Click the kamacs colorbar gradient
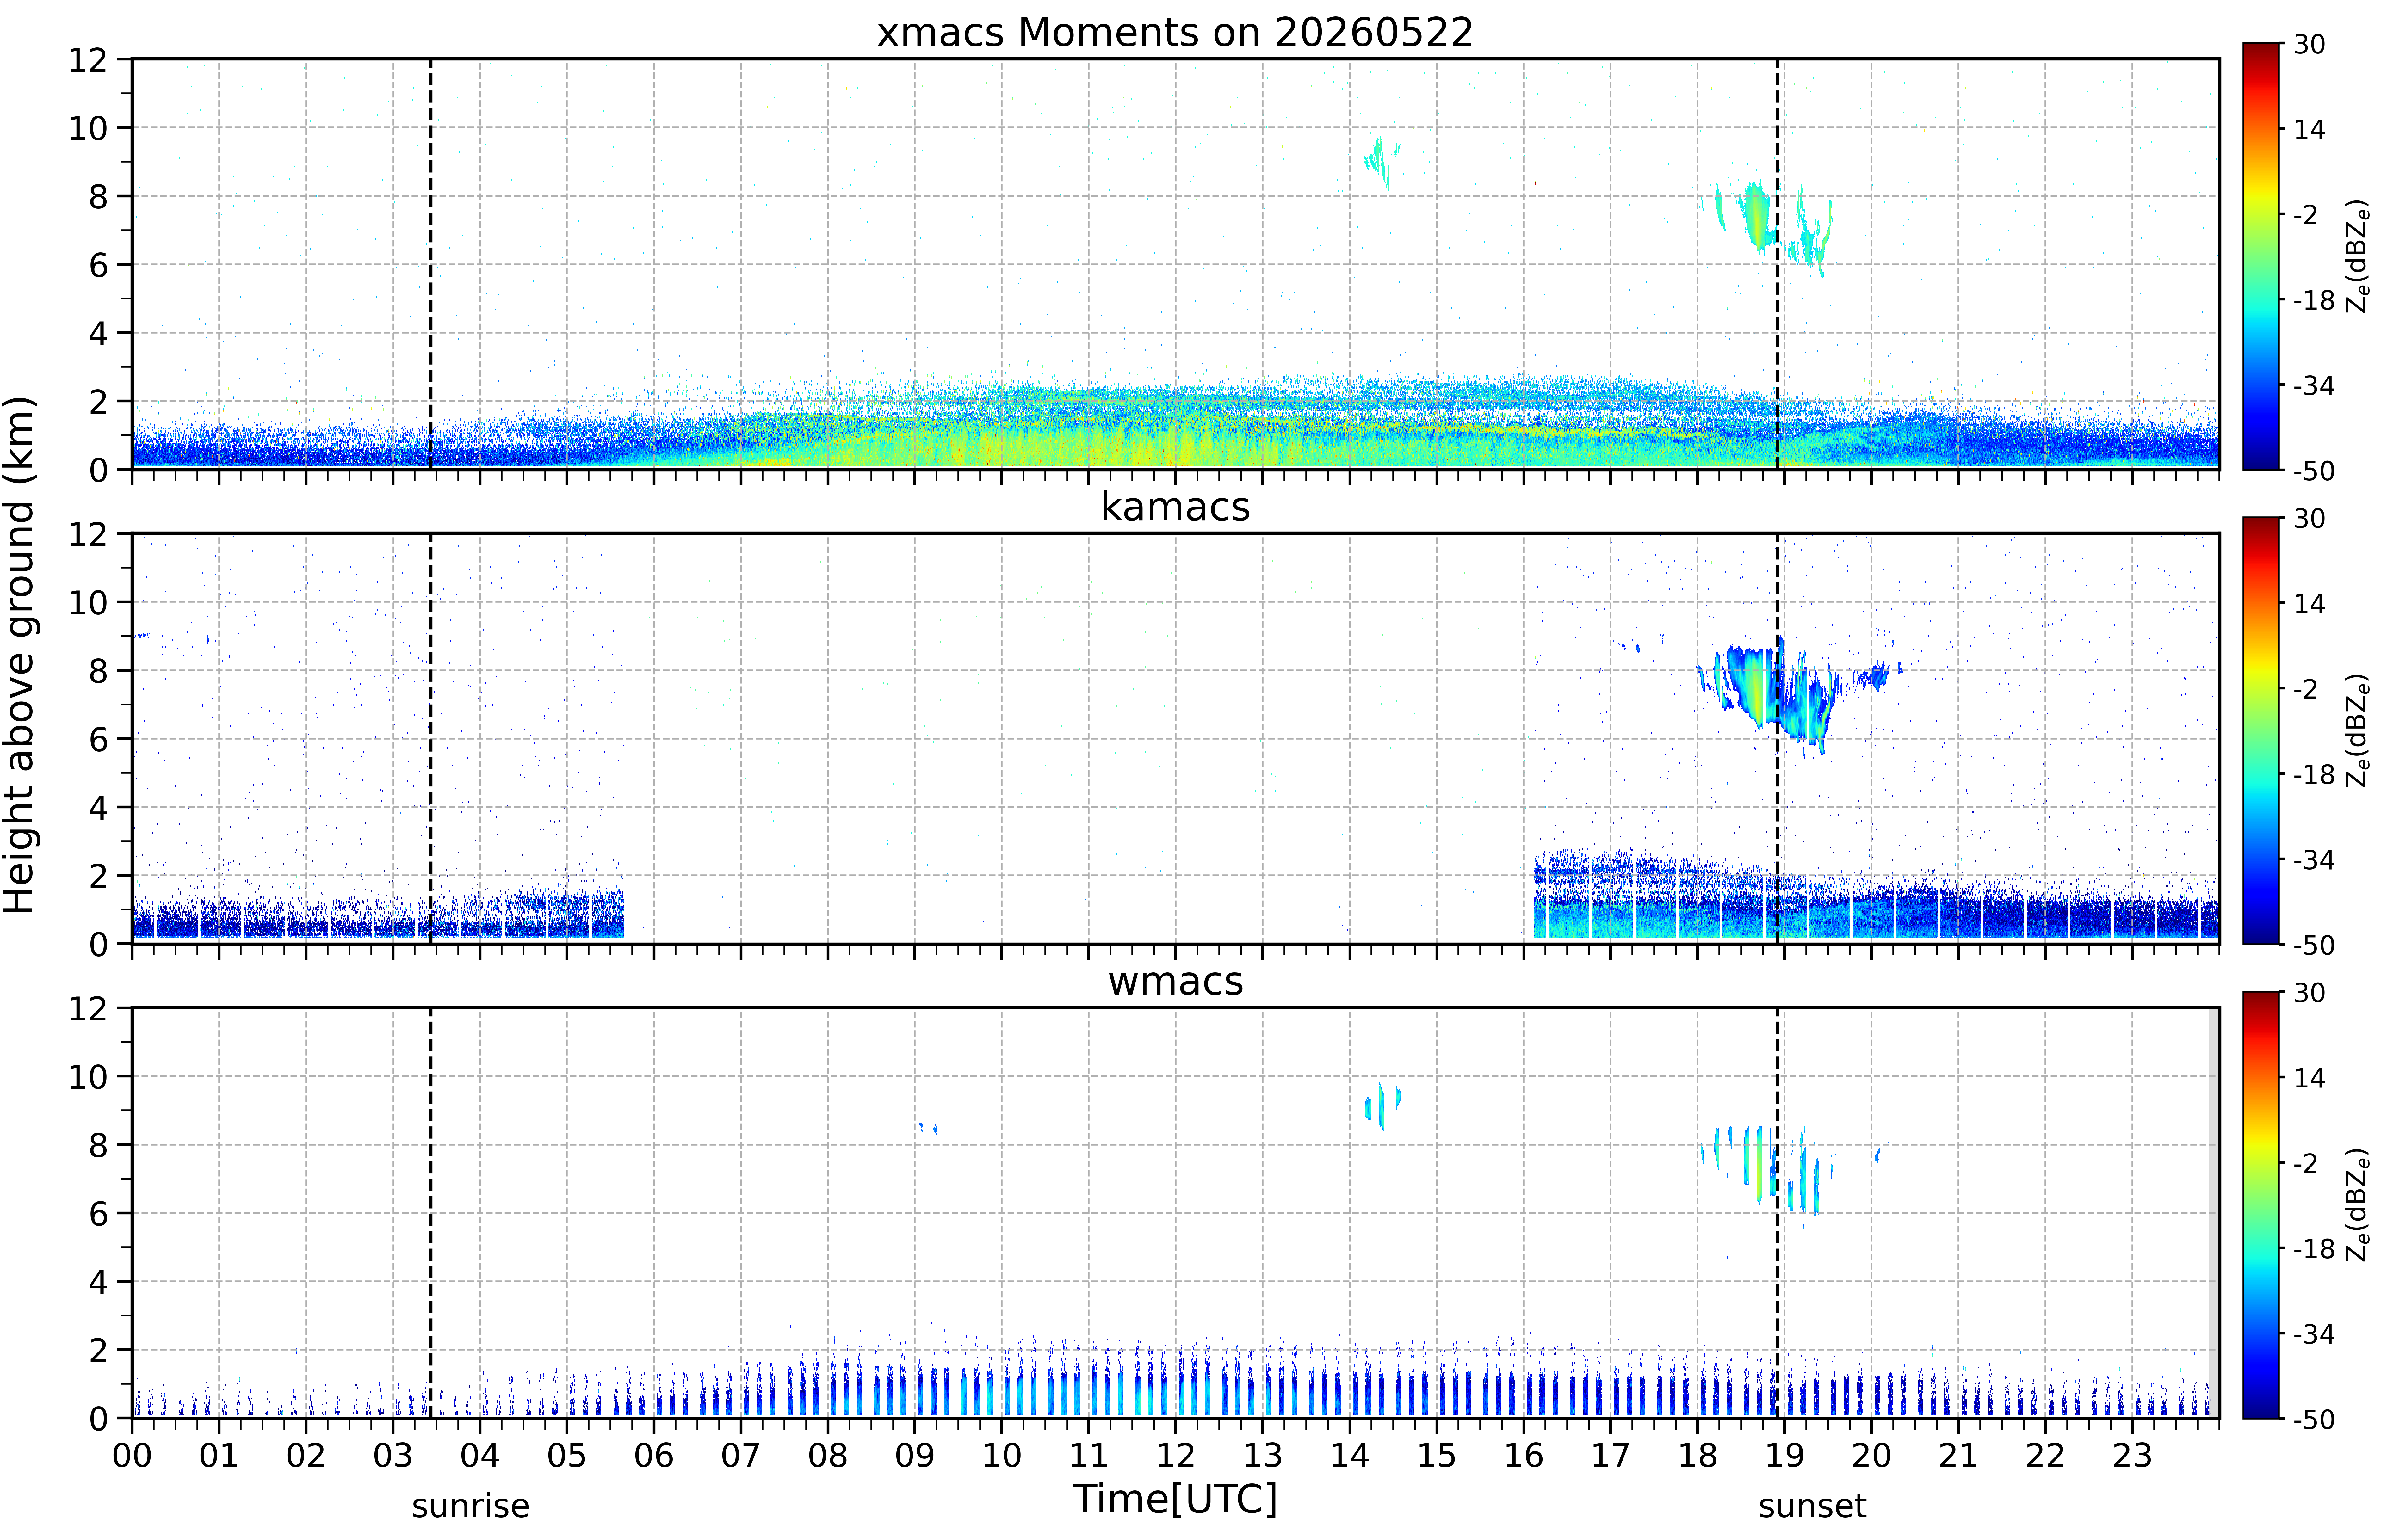2387x1540 pixels. (x=2260, y=730)
